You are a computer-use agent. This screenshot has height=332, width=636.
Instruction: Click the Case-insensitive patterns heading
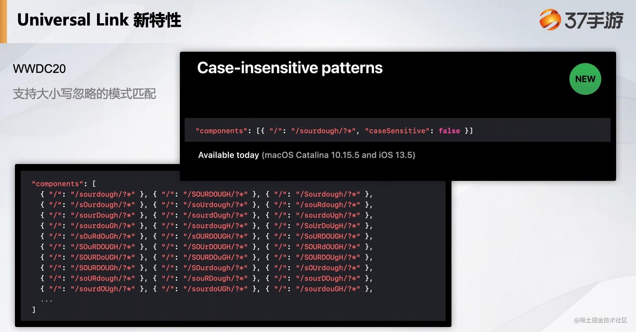click(290, 68)
